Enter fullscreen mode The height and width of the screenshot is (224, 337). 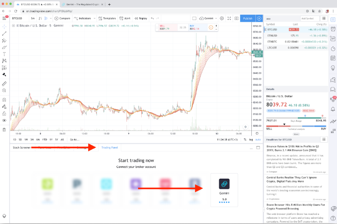pyautogui.click(x=229, y=19)
